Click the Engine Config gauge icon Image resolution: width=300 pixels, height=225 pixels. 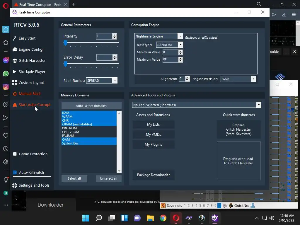pos(15,49)
